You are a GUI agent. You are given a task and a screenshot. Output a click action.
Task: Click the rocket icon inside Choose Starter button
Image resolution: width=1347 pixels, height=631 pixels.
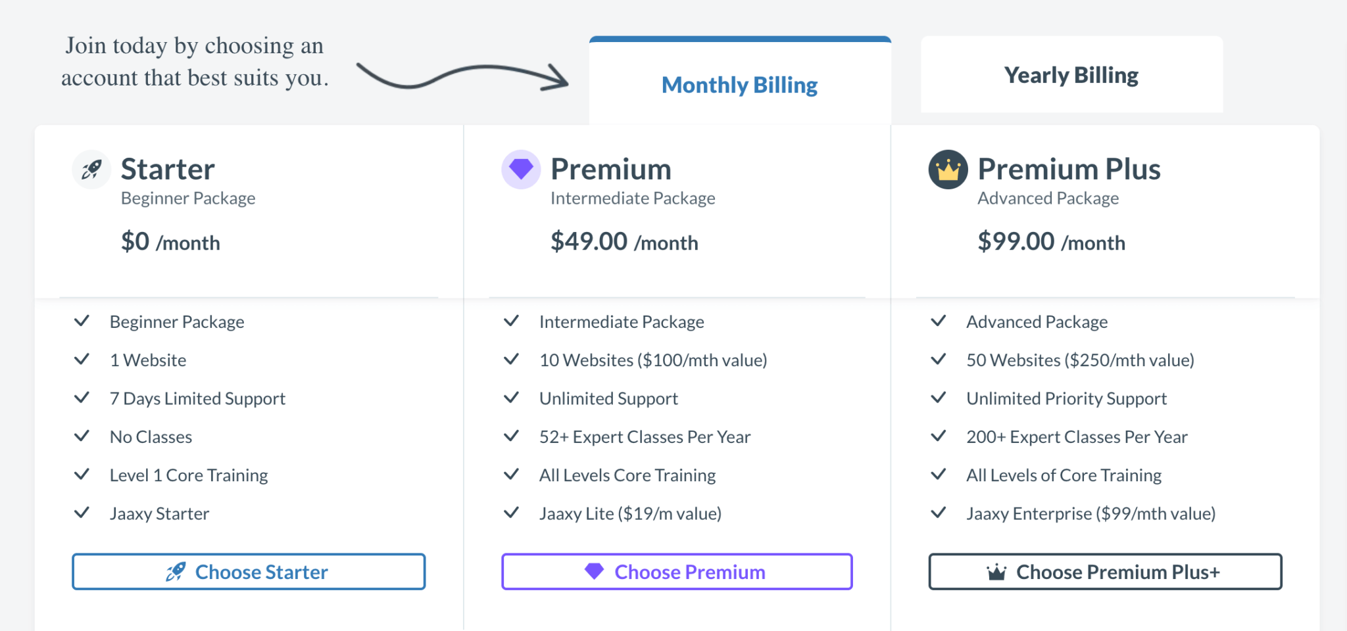(x=176, y=572)
